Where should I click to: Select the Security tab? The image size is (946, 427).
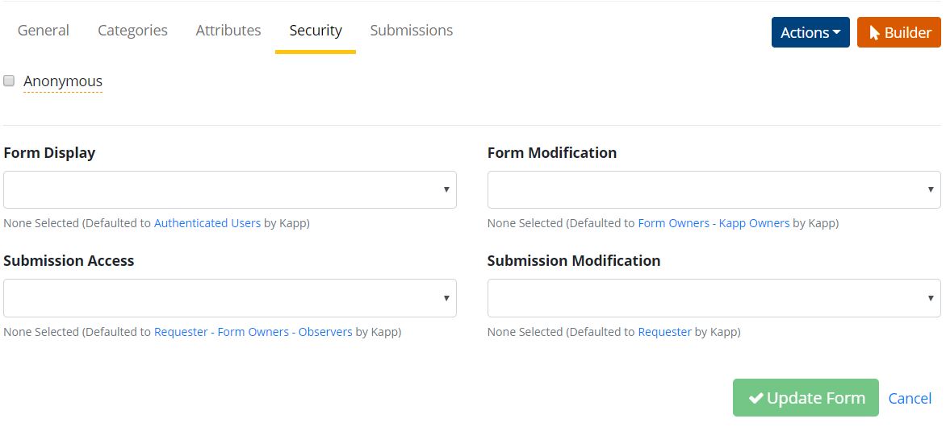tap(316, 31)
